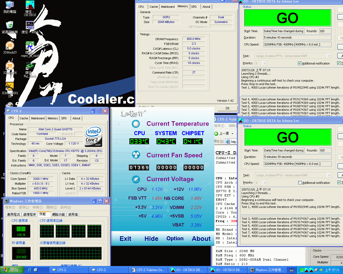Open Priority dropdown in ORTHOS window using CPU #0

(x=265, y=183)
